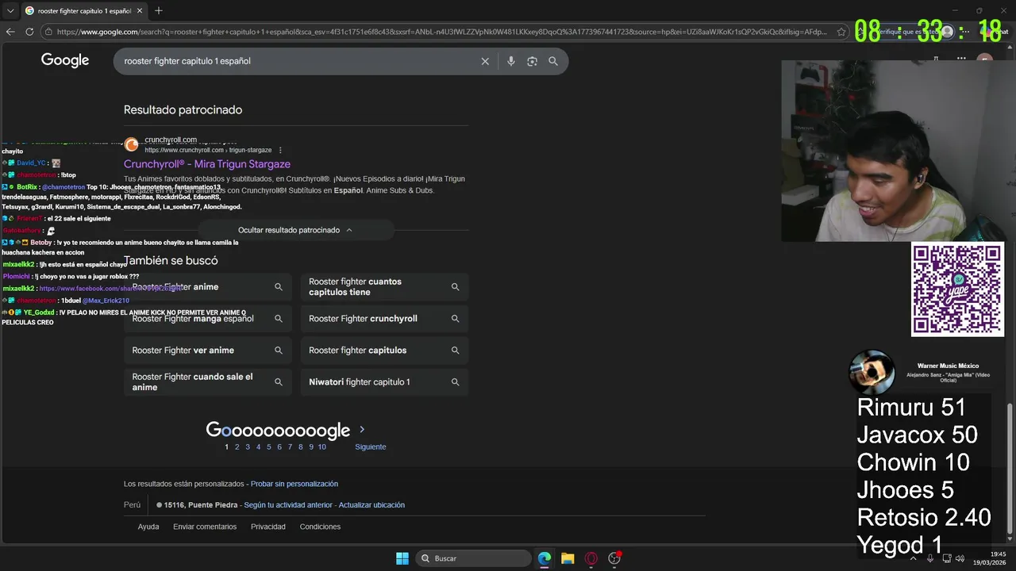Open the tab list dropdown at top left

[10, 10]
